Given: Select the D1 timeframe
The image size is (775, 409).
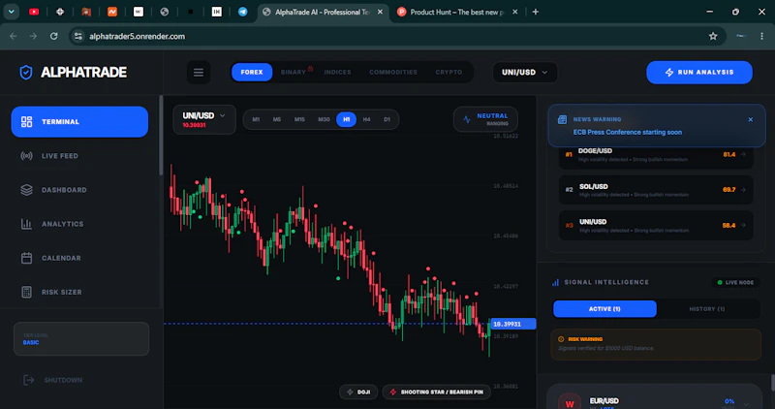Looking at the screenshot, I should 387,119.
